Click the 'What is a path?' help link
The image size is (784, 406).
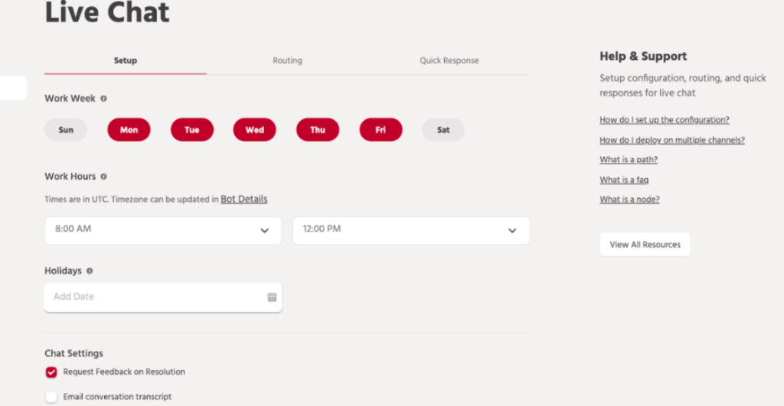[x=628, y=160]
